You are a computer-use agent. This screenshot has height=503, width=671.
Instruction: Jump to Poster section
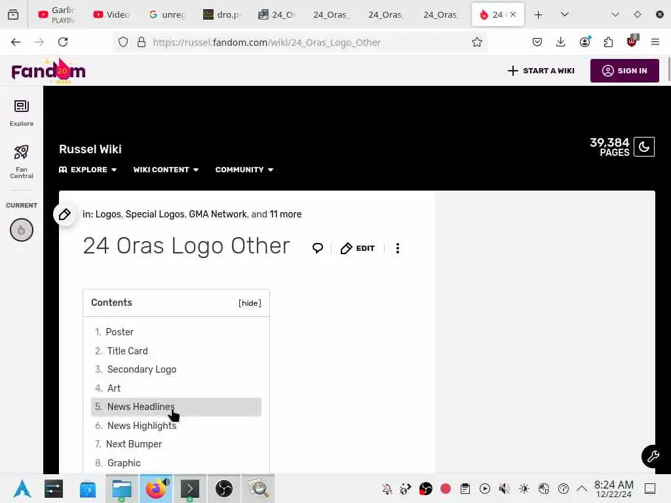pos(119,332)
